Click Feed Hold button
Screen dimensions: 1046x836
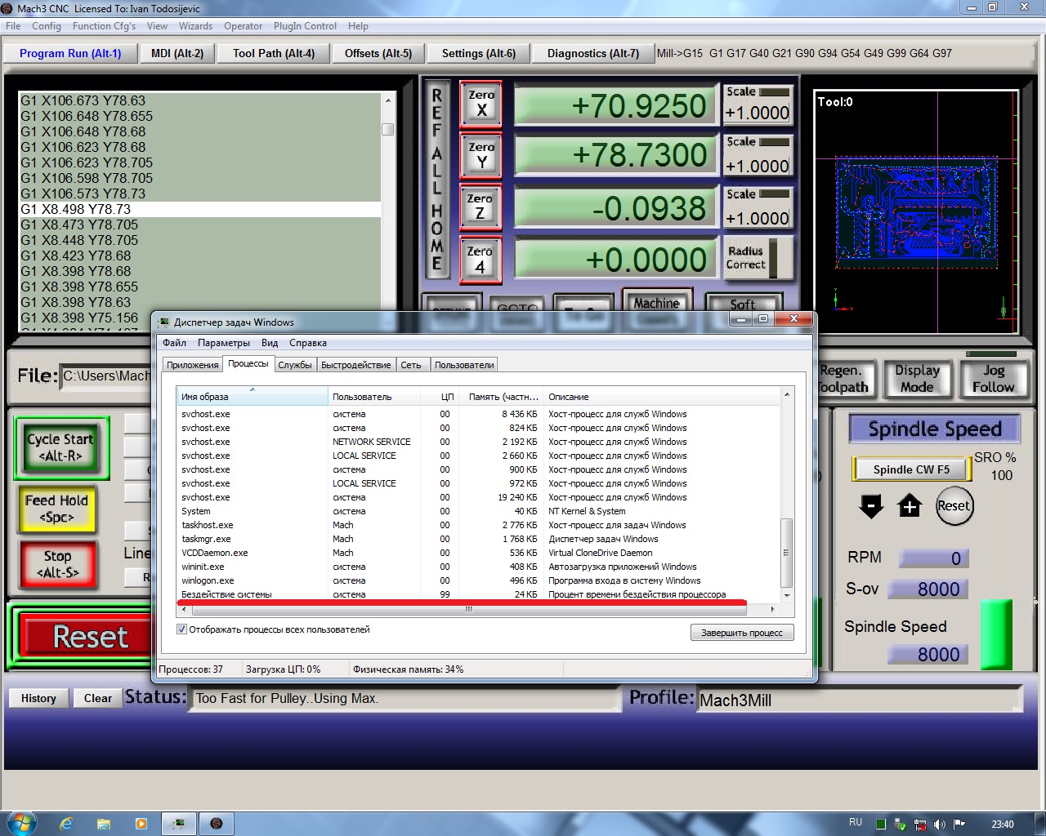click(56, 509)
